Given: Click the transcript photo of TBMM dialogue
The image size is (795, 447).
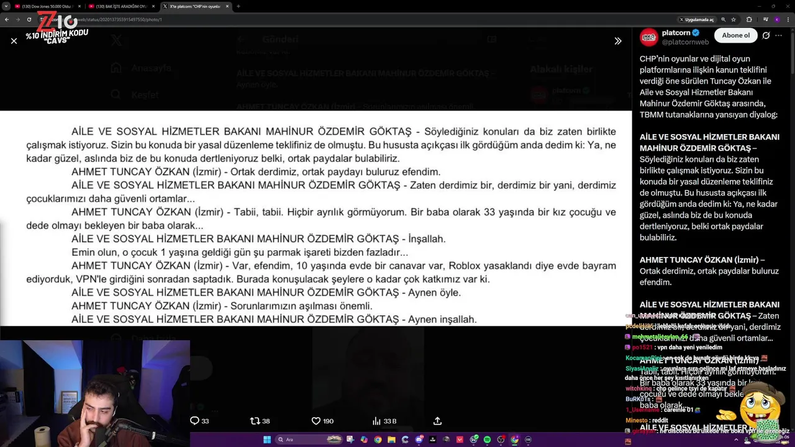Looking at the screenshot, I should (x=316, y=218).
